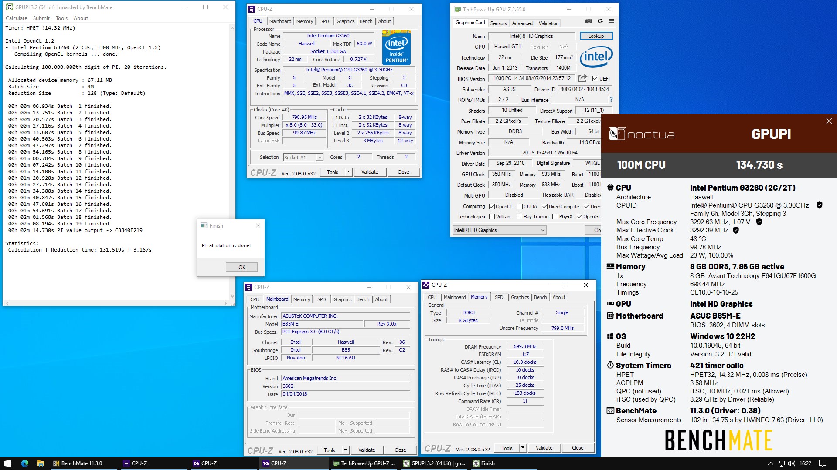
Task: Click the System Timers stopwatch icon
Action: pyautogui.click(x=610, y=365)
